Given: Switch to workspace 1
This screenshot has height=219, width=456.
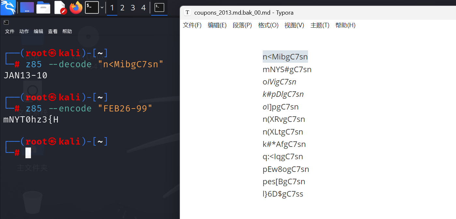Looking at the screenshot, I should pos(112,8).
